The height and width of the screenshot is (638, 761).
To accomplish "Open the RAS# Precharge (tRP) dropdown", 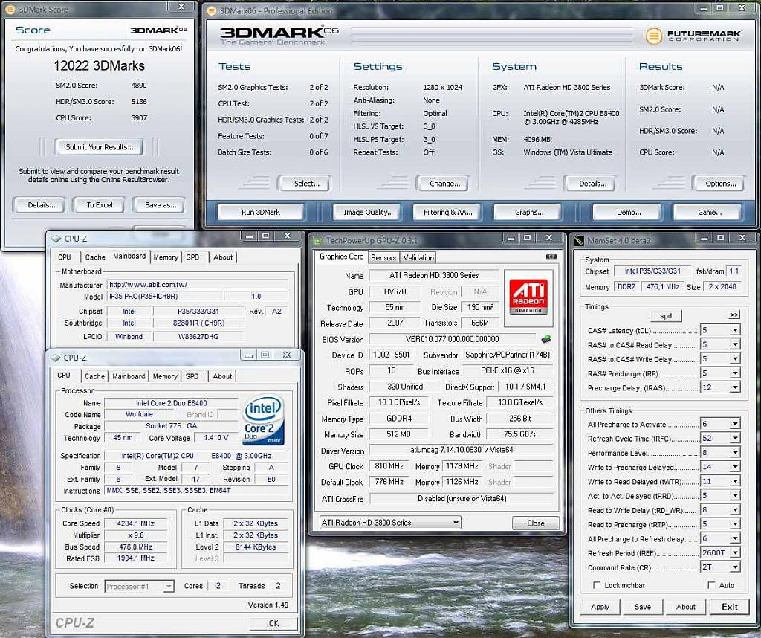I will [735, 373].
